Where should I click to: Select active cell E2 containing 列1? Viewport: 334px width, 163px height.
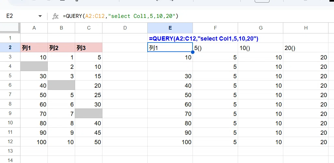coord(170,47)
